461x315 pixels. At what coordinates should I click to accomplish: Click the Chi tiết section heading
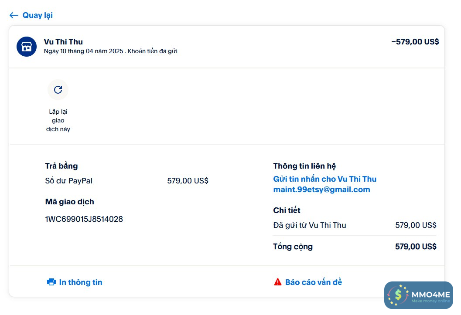pos(287,210)
